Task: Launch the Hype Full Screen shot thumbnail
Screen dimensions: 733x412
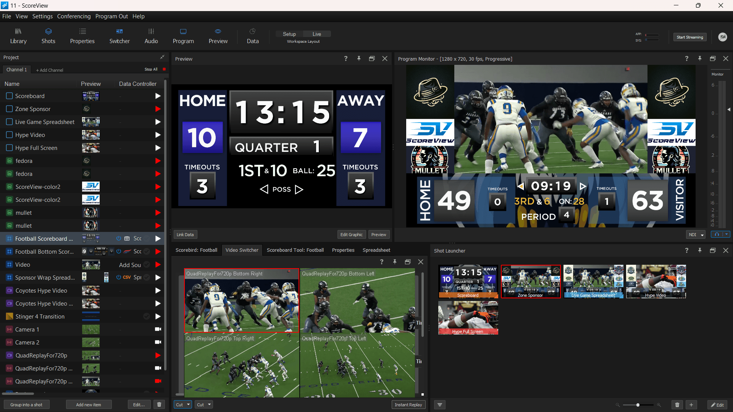Action: pyautogui.click(x=468, y=317)
